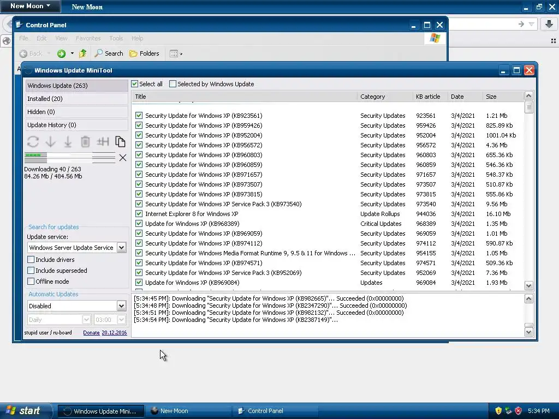
Task: Open the Automatic Updates Disabled dropdown
Action: tap(121, 306)
